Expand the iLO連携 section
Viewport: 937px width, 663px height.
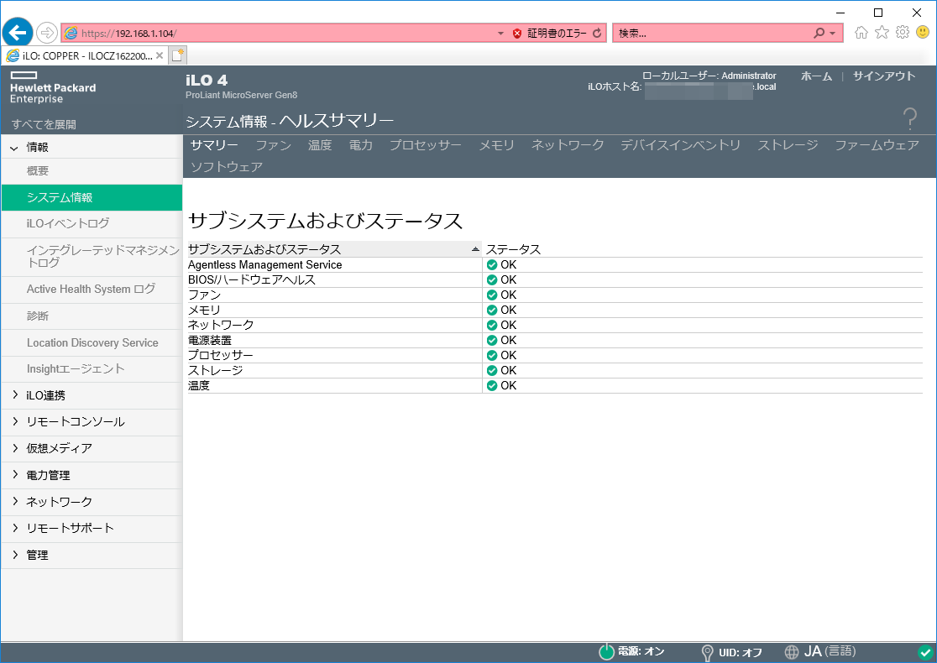point(15,394)
